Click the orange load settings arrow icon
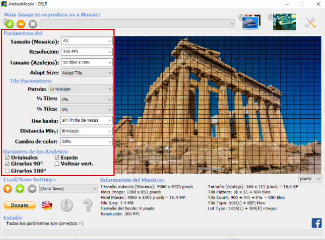This screenshot has width=325, height=240. [x=8, y=189]
